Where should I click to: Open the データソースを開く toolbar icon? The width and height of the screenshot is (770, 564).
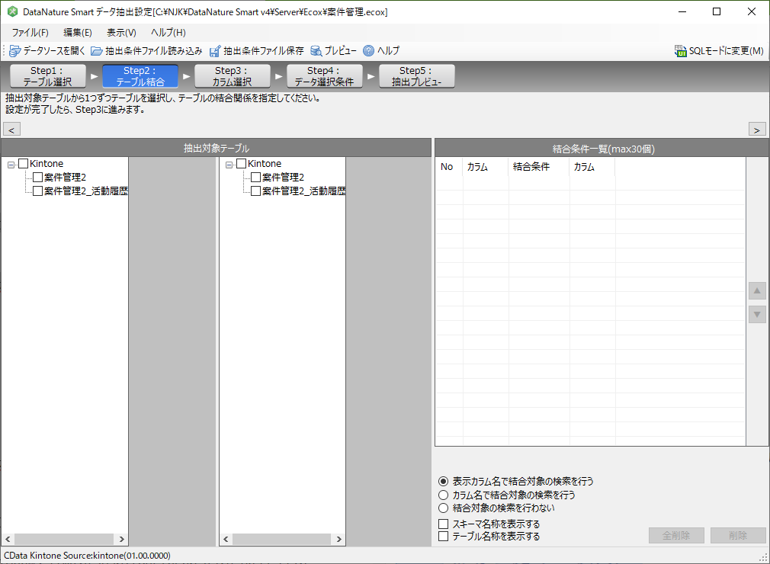click(14, 50)
